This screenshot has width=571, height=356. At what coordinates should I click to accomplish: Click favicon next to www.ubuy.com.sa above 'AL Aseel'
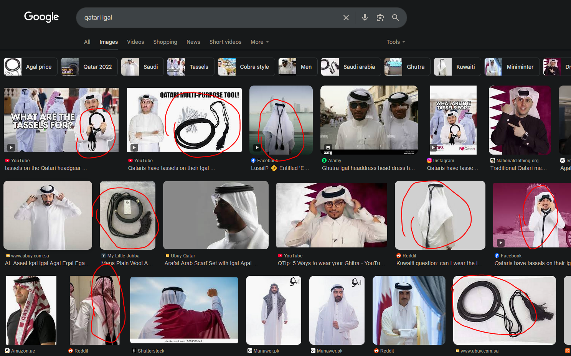[7, 256]
